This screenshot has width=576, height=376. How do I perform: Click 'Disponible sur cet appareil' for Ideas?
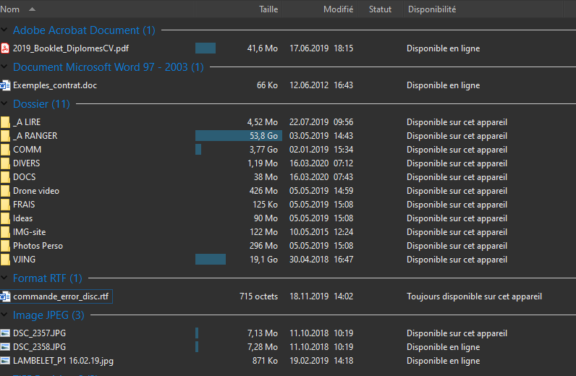pyautogui.click(x=457, y=218)
